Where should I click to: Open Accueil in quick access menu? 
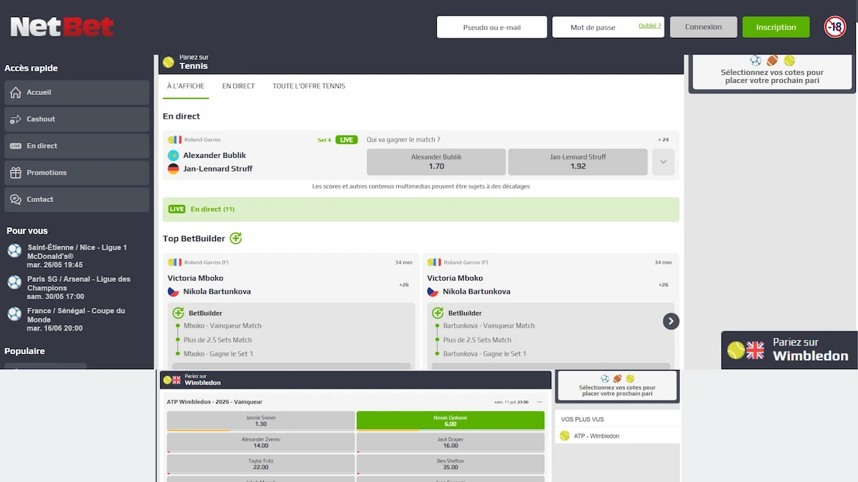tap(77, 92)
